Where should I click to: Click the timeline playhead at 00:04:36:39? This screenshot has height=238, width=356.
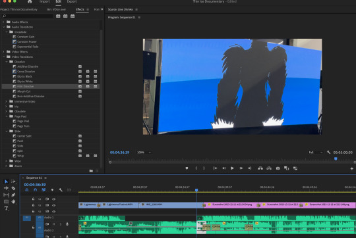click(196, 190)
